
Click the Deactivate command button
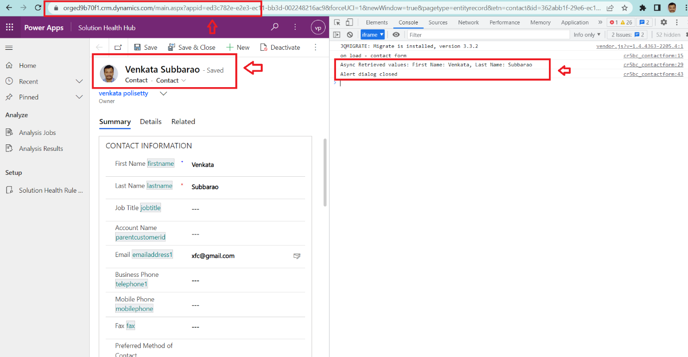pos(280,47)
